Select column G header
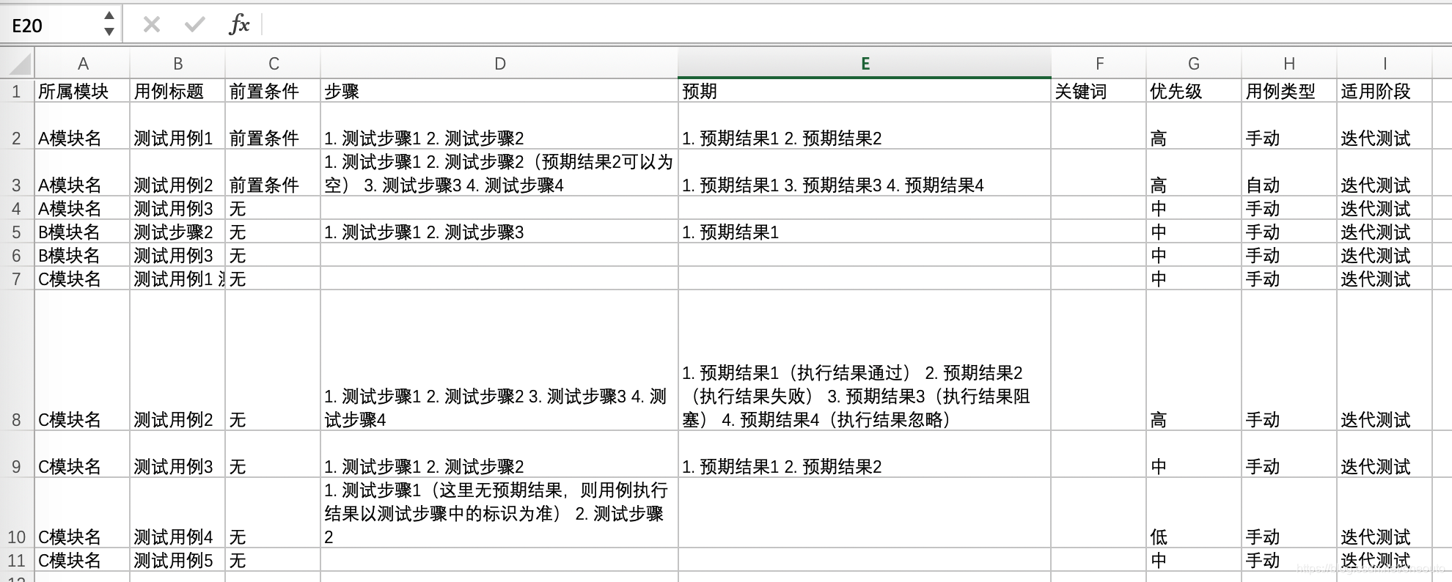The image size is (1452, 582). point(1194,64)
